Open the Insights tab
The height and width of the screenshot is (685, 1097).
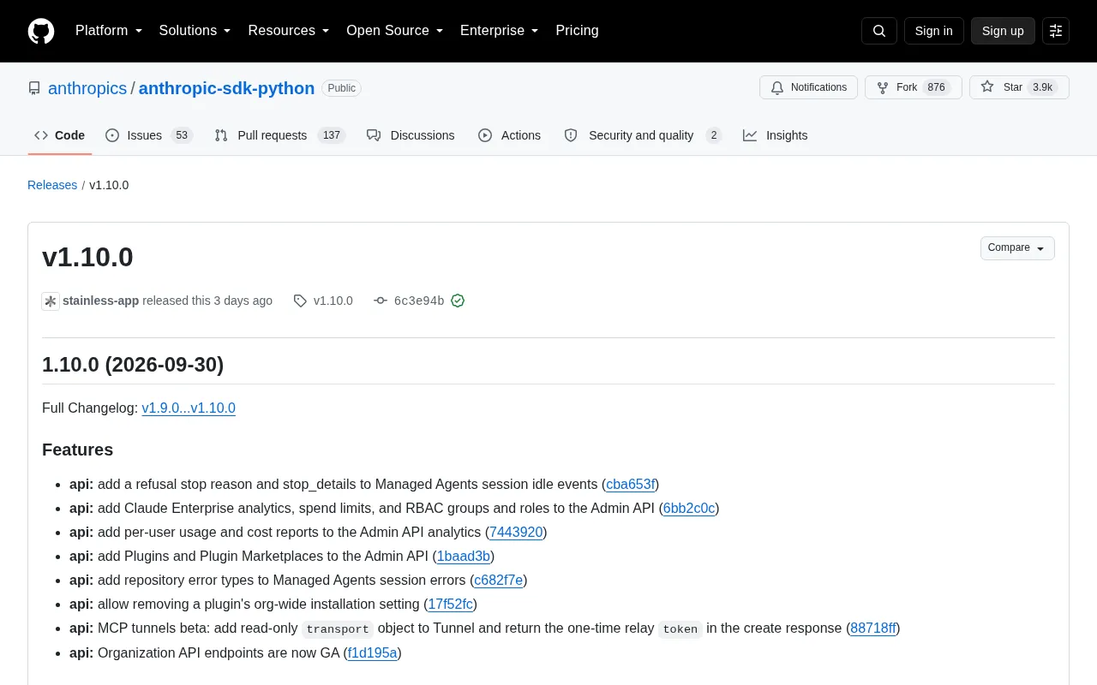coord(776,135)
